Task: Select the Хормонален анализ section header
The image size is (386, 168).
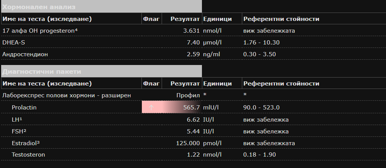Action: click(x=39, y=7)
